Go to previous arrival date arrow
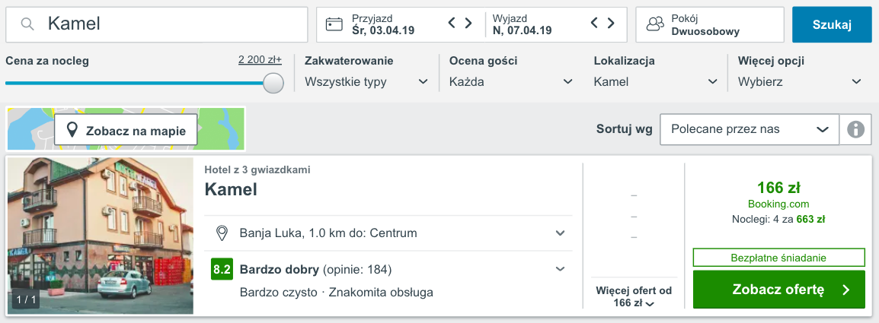The width and height of the screenshot is (879, 323). coord(451,24)
